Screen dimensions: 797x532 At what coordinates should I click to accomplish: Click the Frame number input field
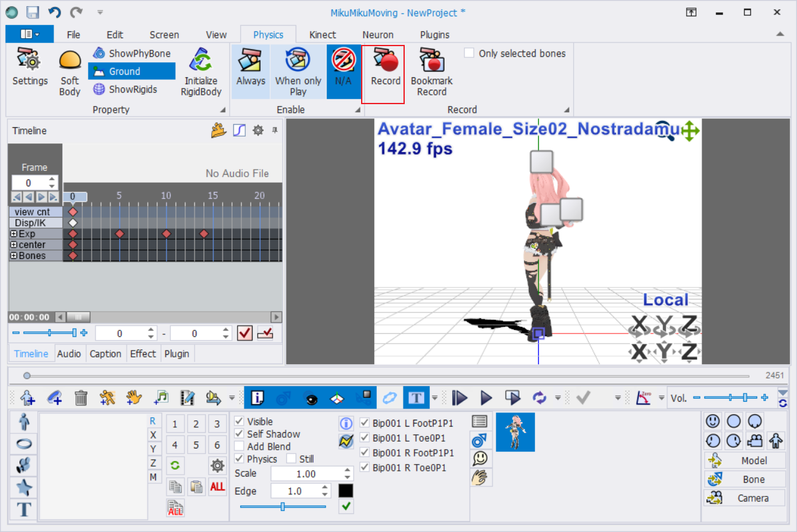(29, 183)
